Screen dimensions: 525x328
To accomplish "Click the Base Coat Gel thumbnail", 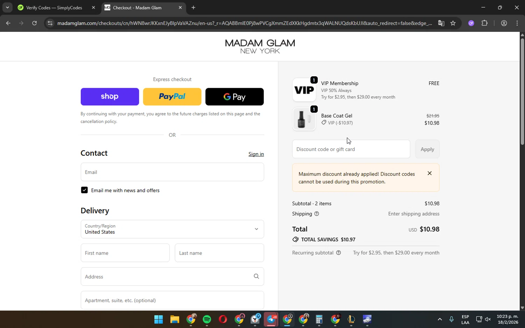I will tap(304, 119).
